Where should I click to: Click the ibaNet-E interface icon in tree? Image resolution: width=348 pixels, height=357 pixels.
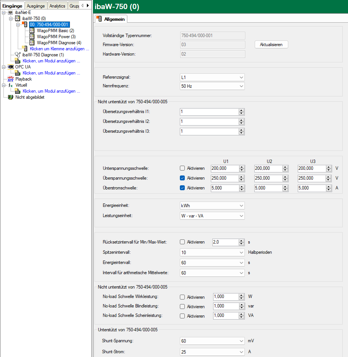10,12
